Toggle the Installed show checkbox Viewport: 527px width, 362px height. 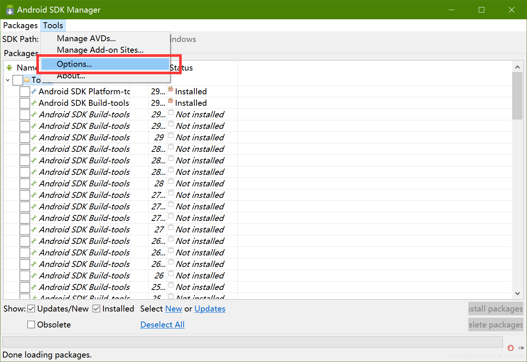pos(96,309)
